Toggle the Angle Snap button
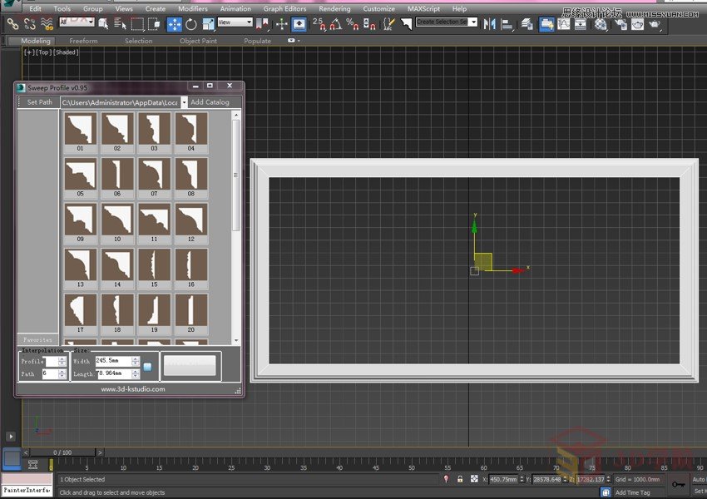 pyautogui.click(x=335, y=24)
